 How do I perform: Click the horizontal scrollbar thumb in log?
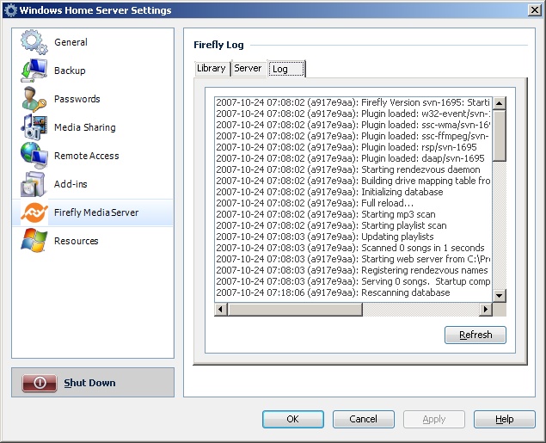click(x=295, y=309)
